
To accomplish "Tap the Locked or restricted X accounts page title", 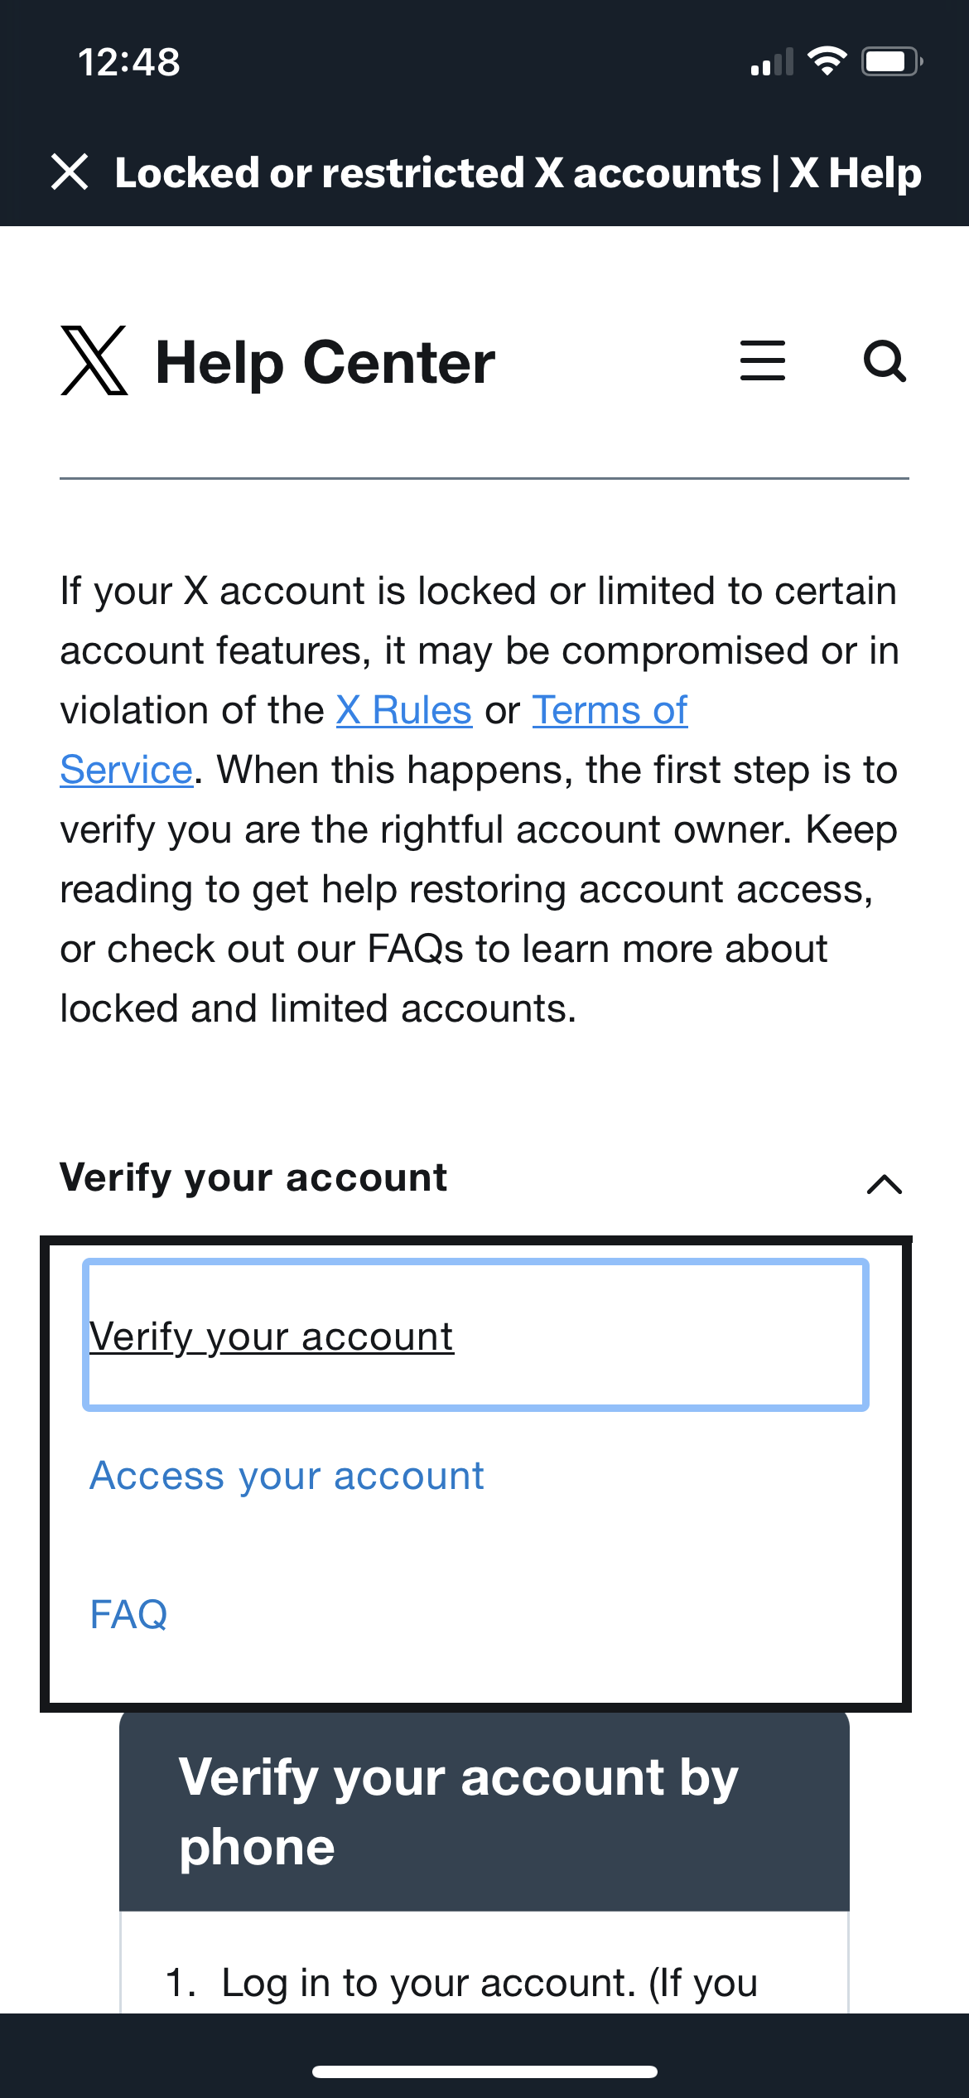I will tap(518, 173).
